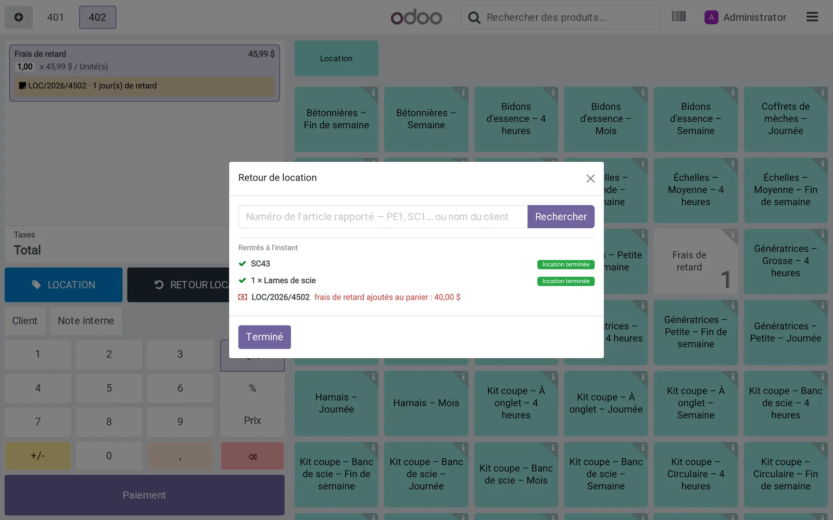Click the Paiement button
The height and width of the screenshot is (520, 833).
144,495
